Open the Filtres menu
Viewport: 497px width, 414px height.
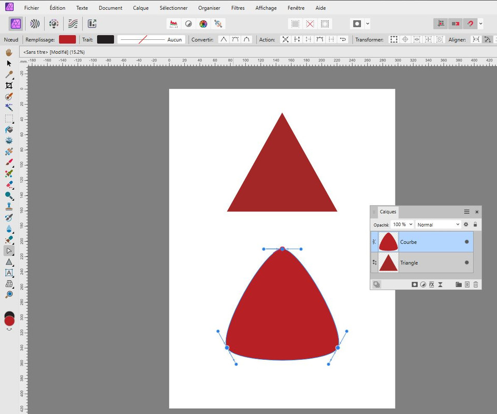(238, 8)
